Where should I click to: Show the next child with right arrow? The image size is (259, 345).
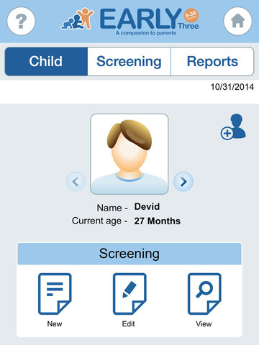point(183,182)
